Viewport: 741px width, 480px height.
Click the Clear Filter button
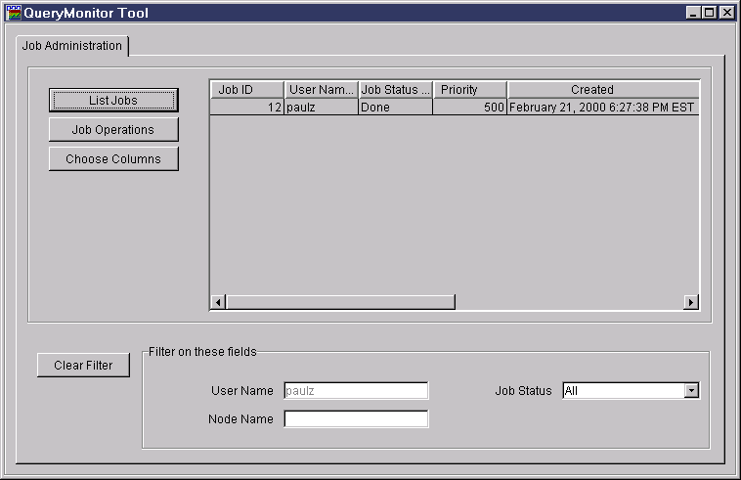tap(83, 366)
